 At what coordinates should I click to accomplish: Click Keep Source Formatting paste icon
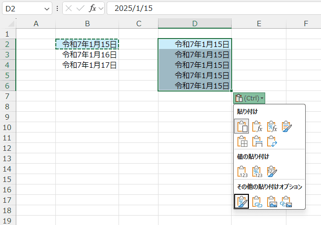point(286,127)
